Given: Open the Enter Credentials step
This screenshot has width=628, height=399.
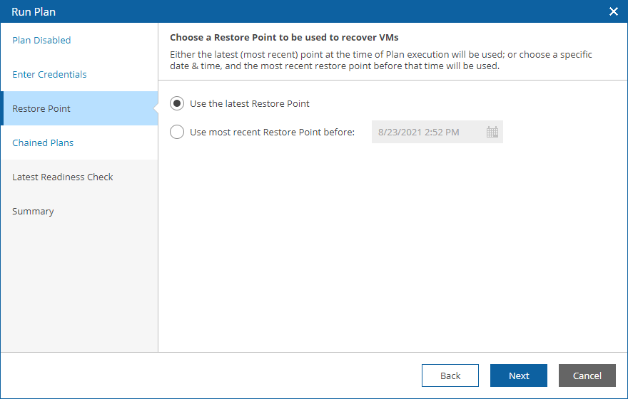Looking at the screenshot, I should pyautogui.click(x=49, y=74).
